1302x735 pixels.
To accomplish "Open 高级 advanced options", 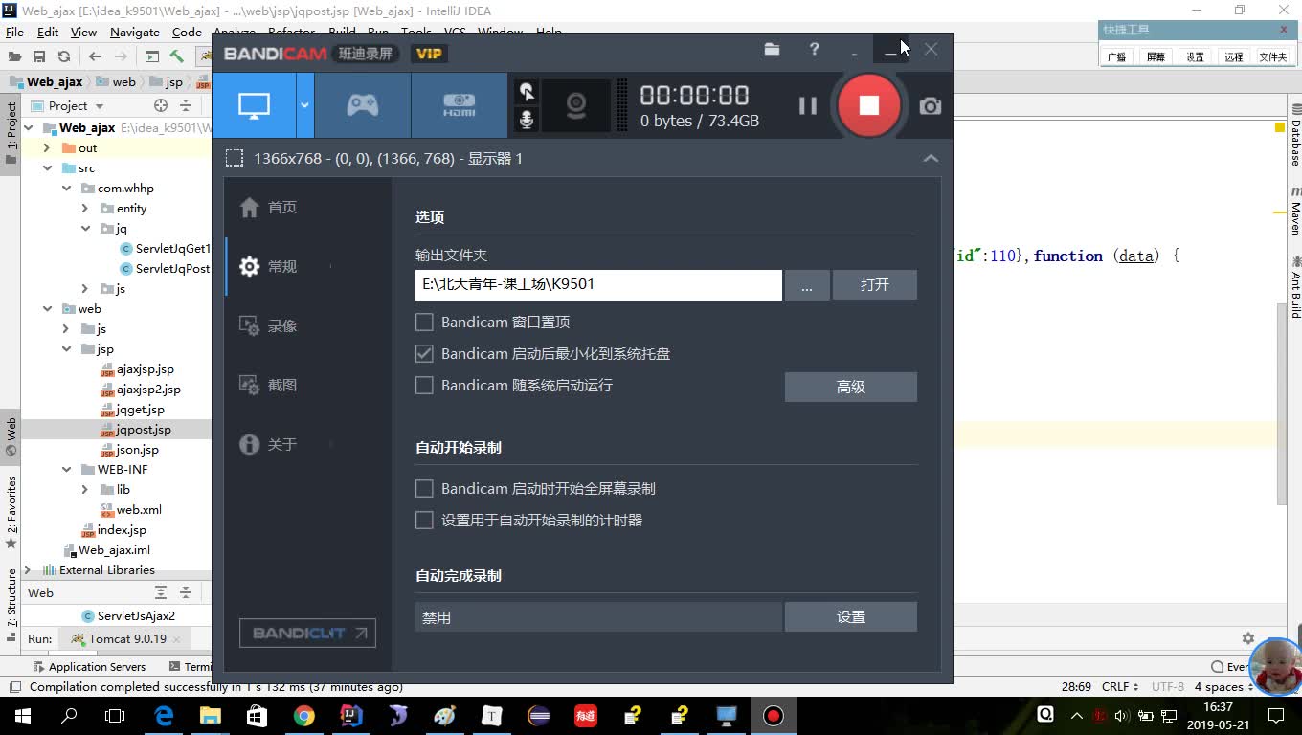I will tap(850, 387).
